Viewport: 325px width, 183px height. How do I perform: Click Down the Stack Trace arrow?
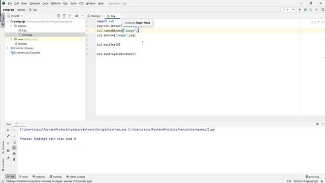pyautogui.click(x=14, y=136)
